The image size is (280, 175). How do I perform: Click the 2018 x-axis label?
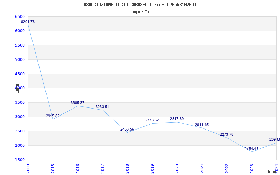click(127, 168)
